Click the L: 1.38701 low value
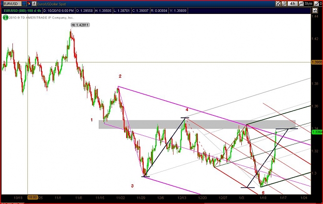The width and height of the screenshot is (323, 204). 122,11
